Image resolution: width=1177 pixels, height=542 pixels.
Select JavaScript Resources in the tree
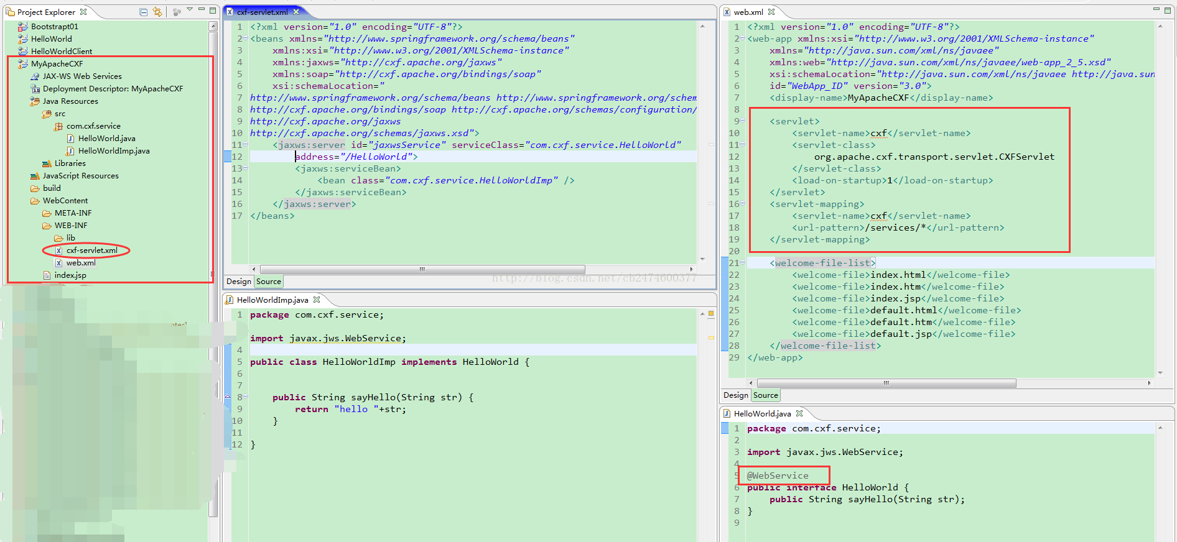tap(80, 176)
